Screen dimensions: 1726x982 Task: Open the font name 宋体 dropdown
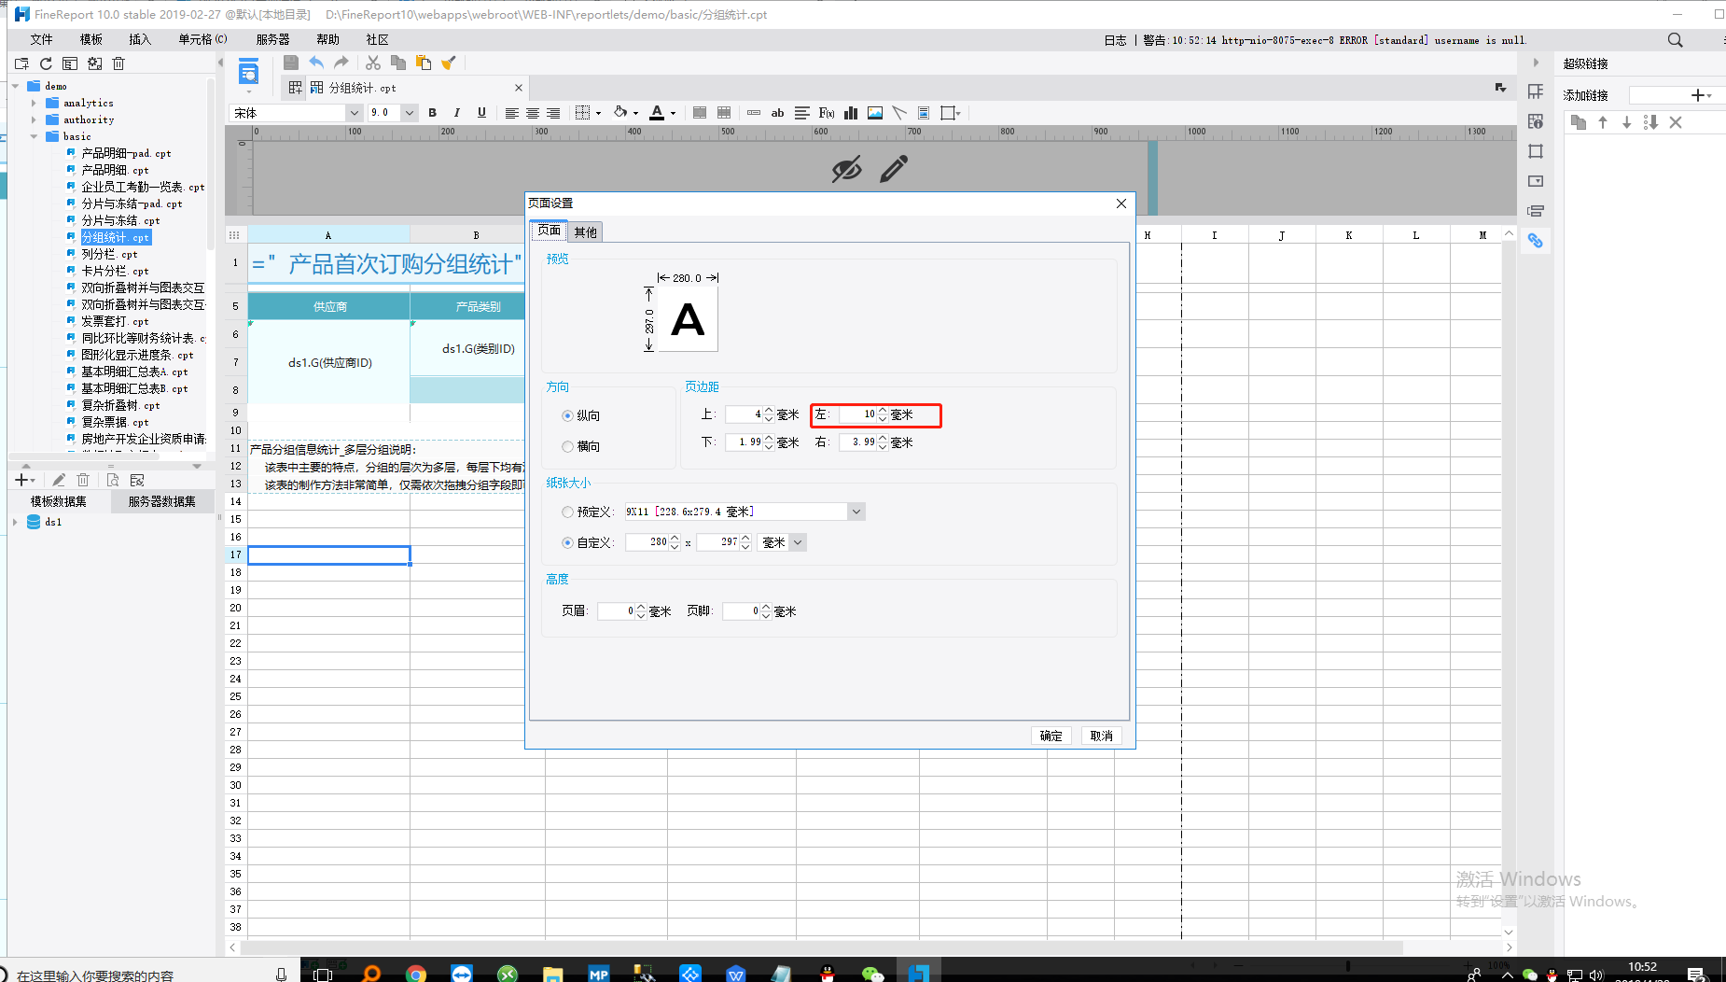[354, 113]
